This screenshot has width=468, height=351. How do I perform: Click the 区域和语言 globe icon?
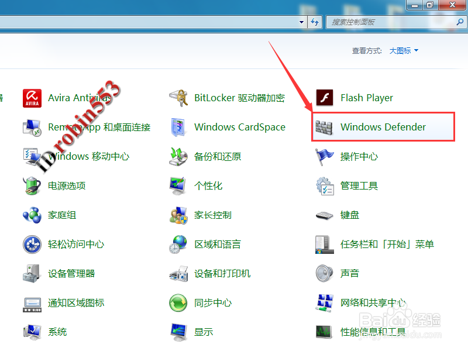tap(178, 244)
